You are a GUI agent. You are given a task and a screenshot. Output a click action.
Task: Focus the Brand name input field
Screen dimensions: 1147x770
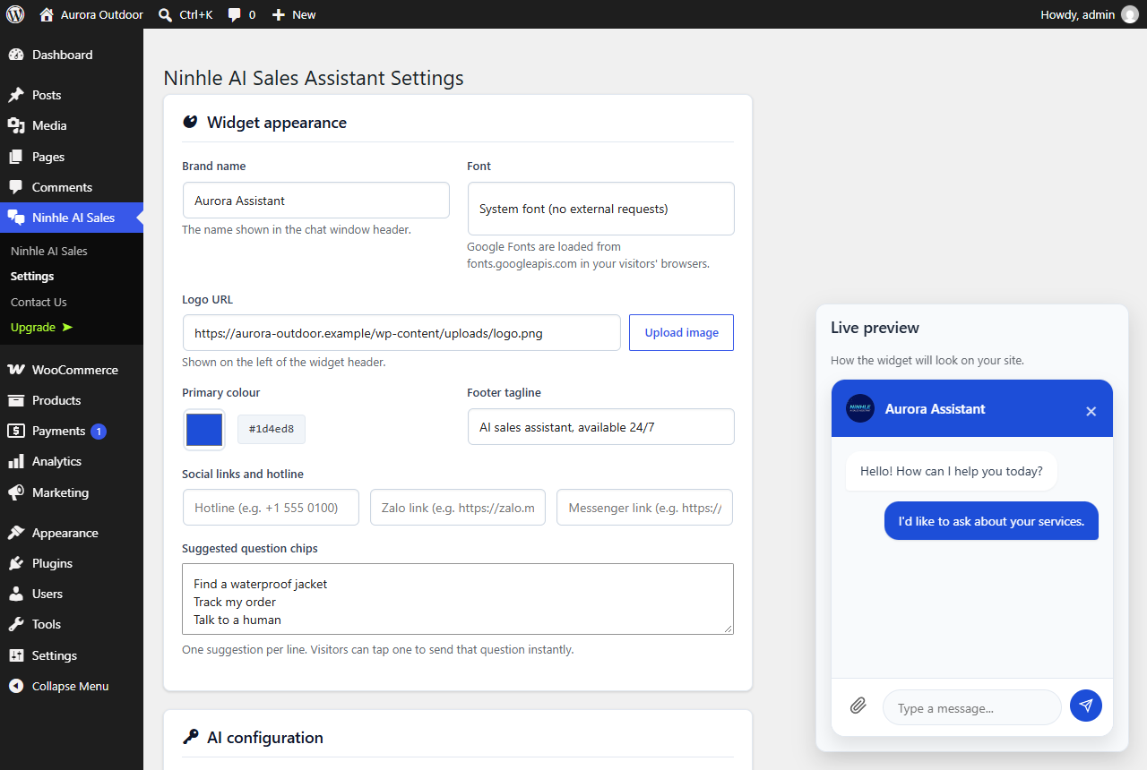[x=315, y=201]
